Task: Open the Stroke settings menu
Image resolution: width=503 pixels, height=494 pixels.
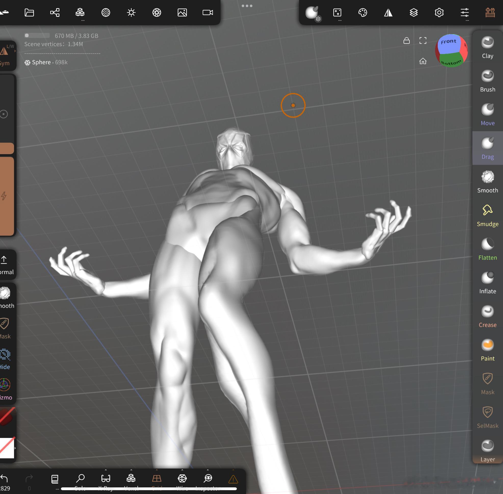Action: [337, 12]
